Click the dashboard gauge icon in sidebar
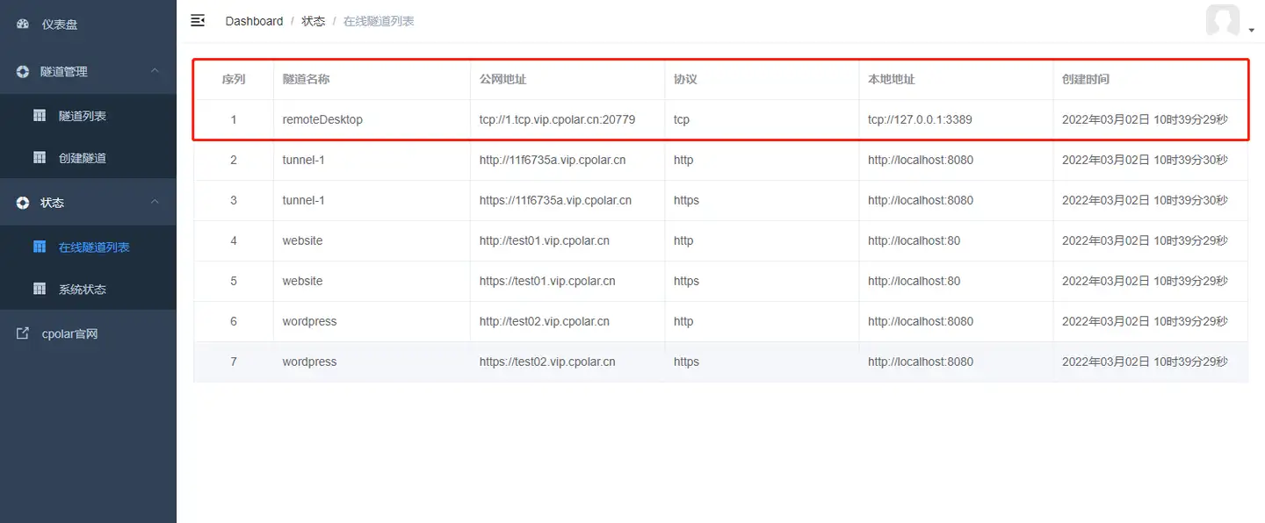 point(23,25)
